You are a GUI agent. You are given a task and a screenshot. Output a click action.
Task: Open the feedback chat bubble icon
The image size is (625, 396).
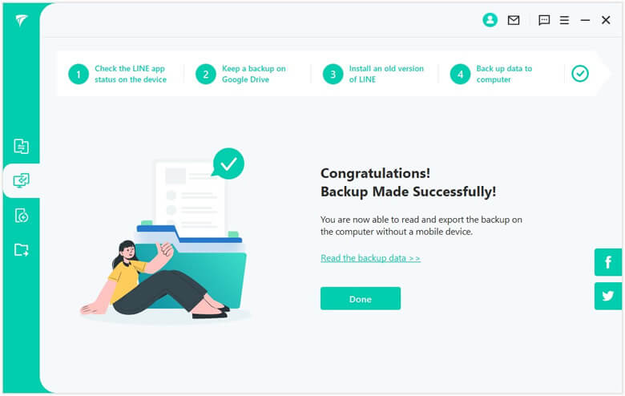click(x=544, y=20)
